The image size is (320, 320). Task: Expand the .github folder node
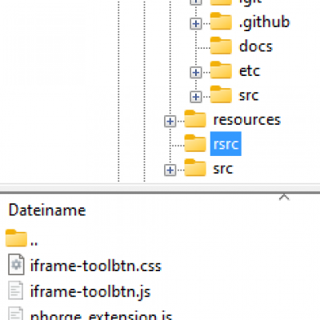(x=196, y=24)
